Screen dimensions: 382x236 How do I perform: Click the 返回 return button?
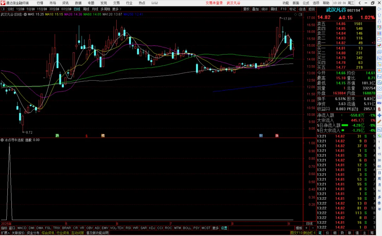tap(312, 9)
